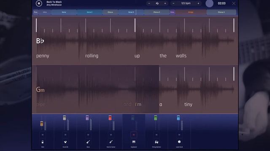This screenshot has width=270, height=151.
Task: Click the Bb chord symbol
Action: point(40,41)
